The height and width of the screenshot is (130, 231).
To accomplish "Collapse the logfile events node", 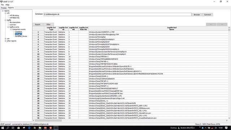I will (x=8, y=27).
